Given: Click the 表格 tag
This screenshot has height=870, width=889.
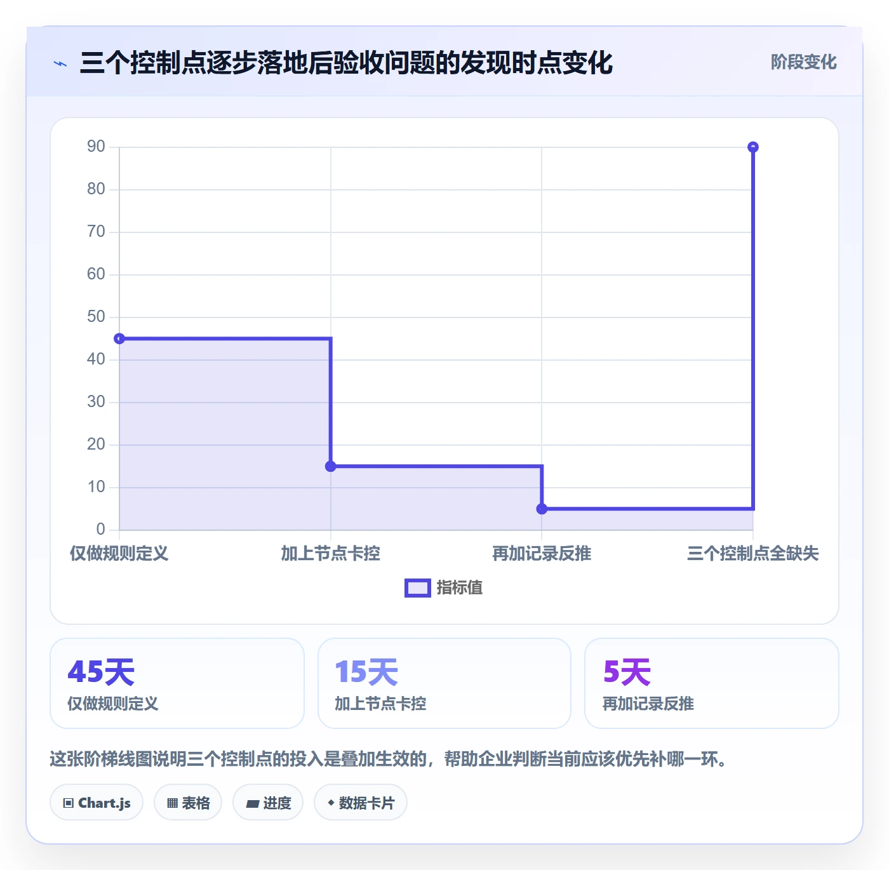Looking at the screenshot, I should (188, 803).
